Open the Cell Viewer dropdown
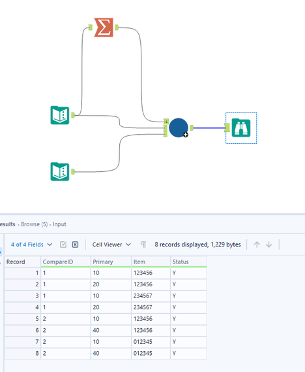Viewport: 305px width, 372px height. (x=111, y=245)
